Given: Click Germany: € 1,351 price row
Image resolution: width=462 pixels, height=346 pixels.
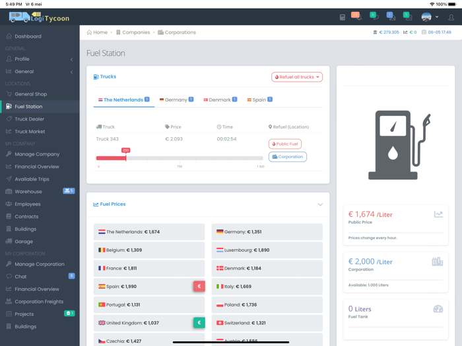Looking at the screenshot, I should [267, 232].
